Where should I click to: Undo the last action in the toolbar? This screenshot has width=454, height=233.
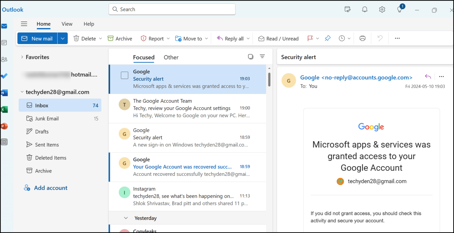[380, 38]
